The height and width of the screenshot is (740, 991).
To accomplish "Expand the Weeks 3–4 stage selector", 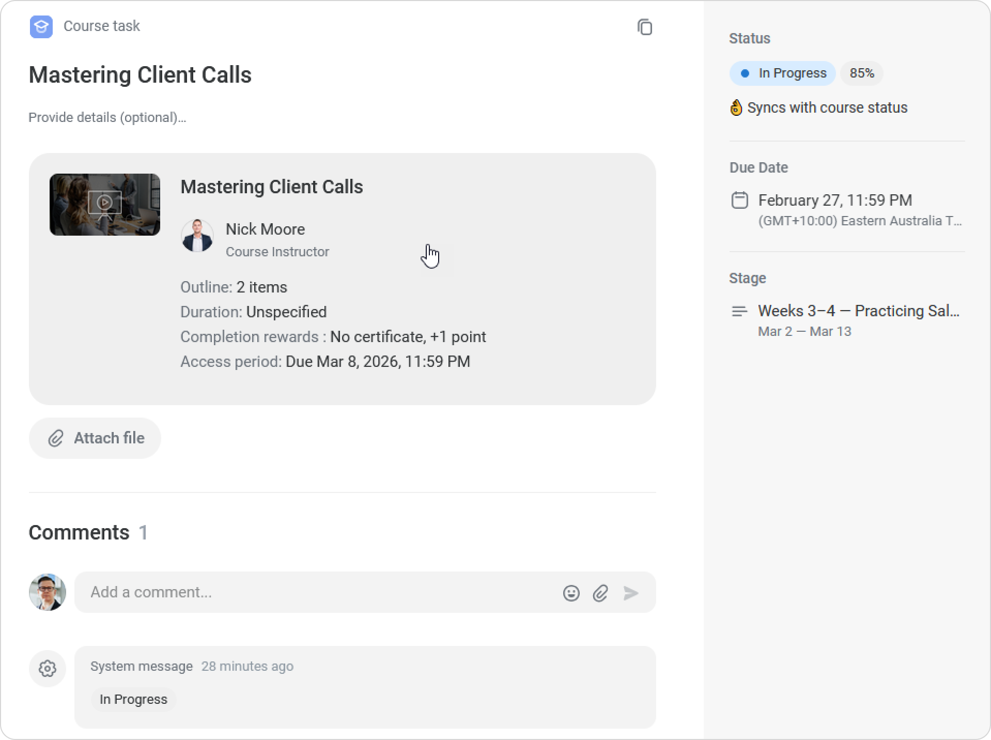I will click(x=858, y=311).
